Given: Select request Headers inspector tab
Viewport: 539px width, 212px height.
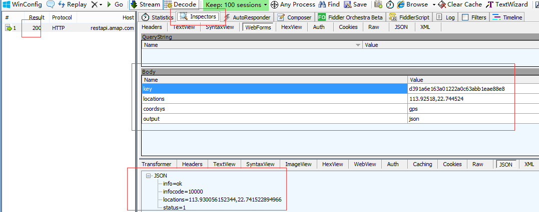Looking at the screenshot, I should click(x=152, y=27).
